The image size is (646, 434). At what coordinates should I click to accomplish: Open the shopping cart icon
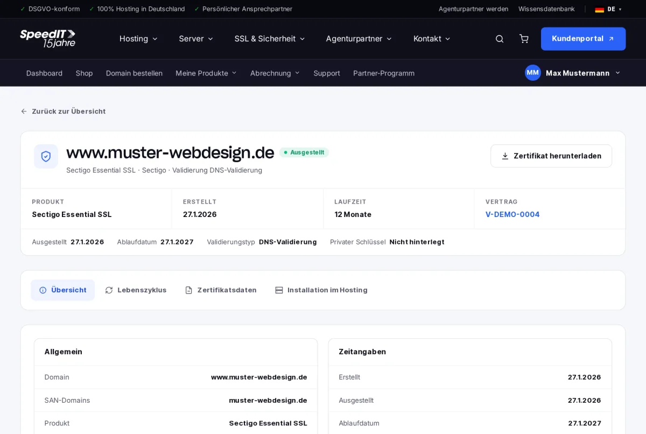(x=524, y=39)
